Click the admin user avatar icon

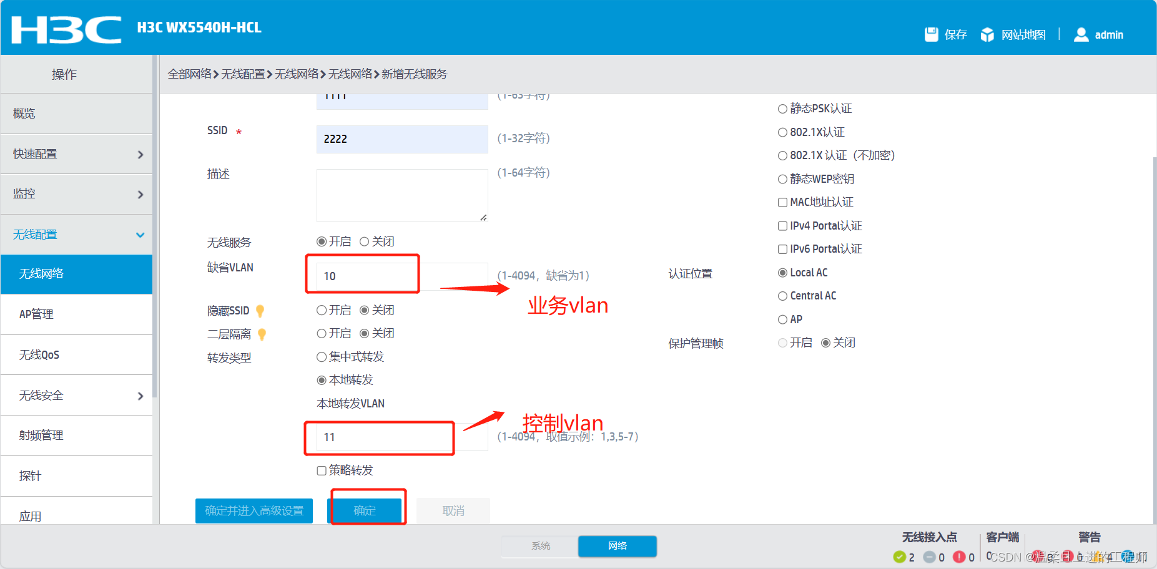(1081, 34)
